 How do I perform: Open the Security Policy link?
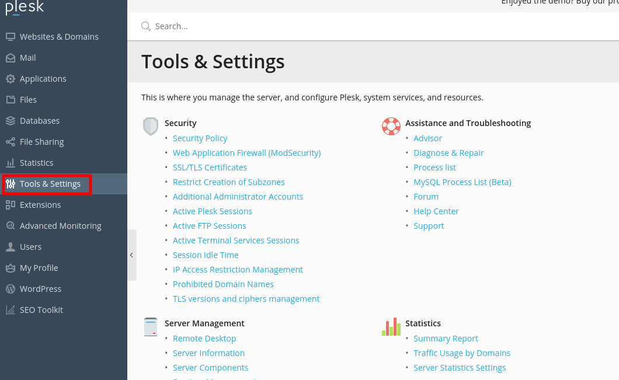pyautogui.click(x=200, y=138)
